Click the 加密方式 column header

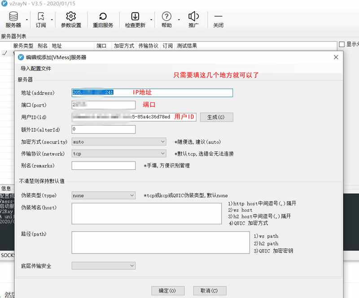[124, 46]
